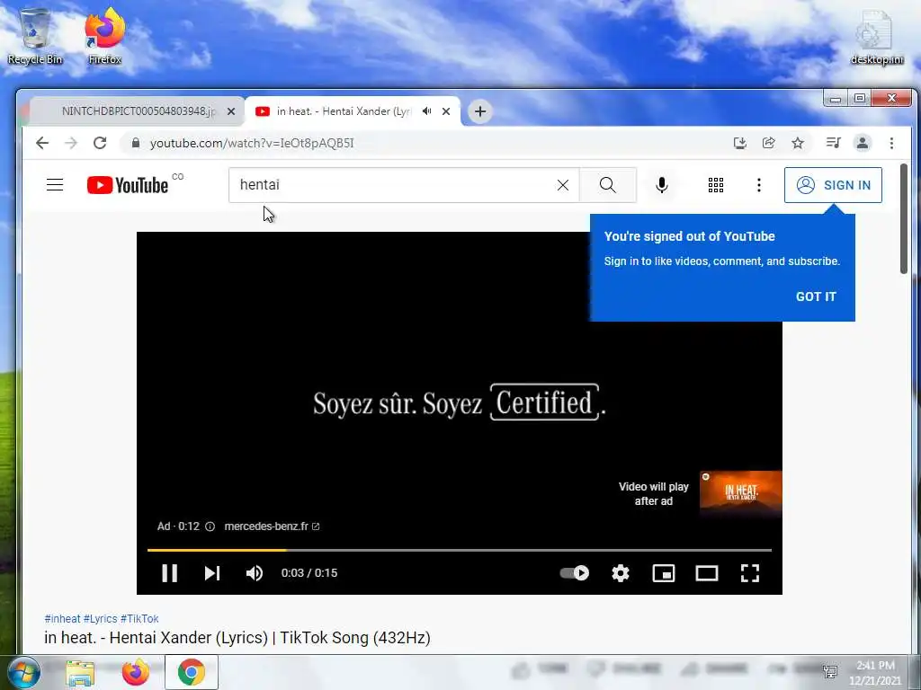921x690 pixels.
Task: Open a new browser tab
Action: [x=480, y=111]
